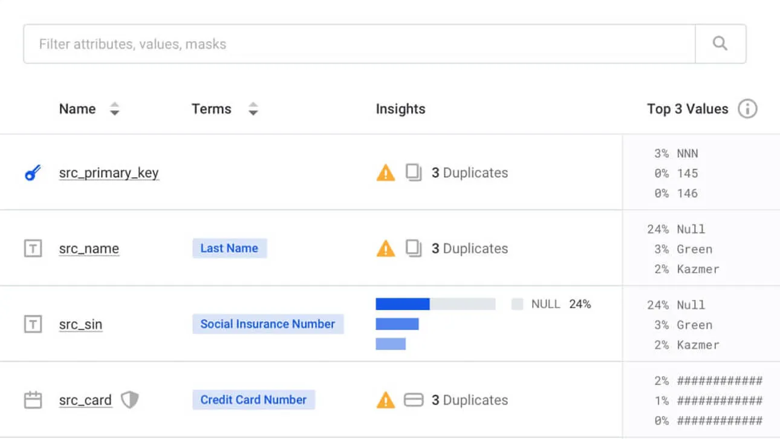Viewport: 780px width, 439px height.
Task: Select the Last Name term tag
Action: click(229, 249)
